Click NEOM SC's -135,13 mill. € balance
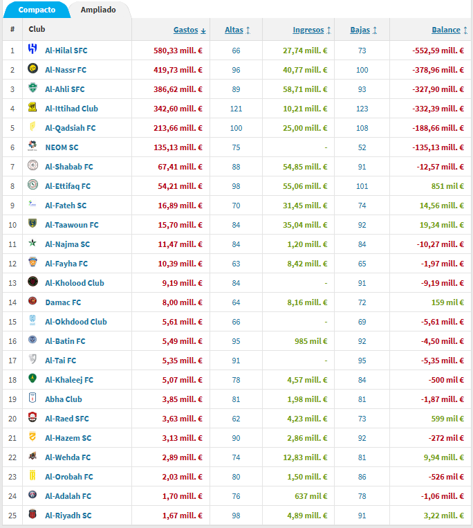 (438, 147)
